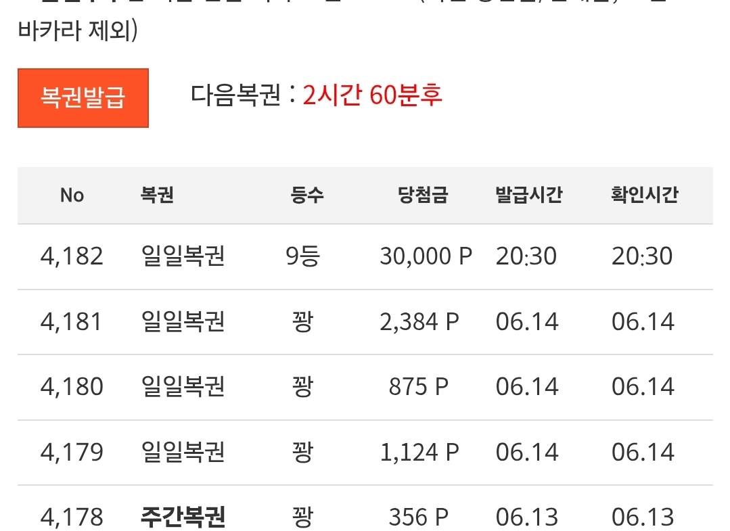This screenshot has width=730, height=531.
Task: Click 발급시간 06.13 in row 4,178
Action: click(527, 517)
